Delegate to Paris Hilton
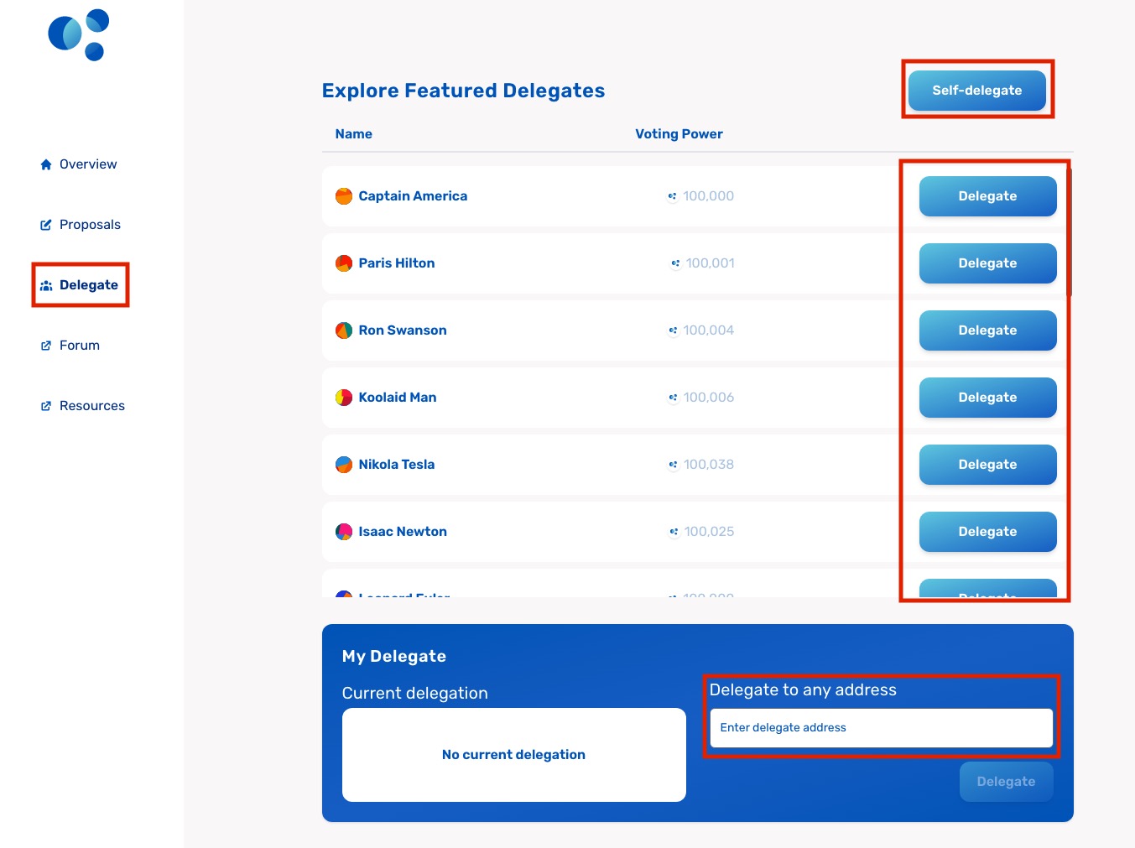Screen dimensions: 1135x848 [x=987, y=263]
